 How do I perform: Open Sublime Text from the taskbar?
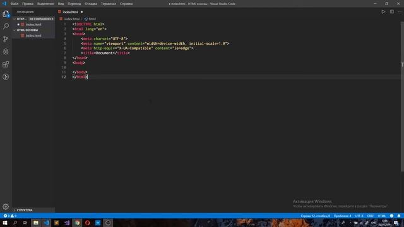(56, 223)
